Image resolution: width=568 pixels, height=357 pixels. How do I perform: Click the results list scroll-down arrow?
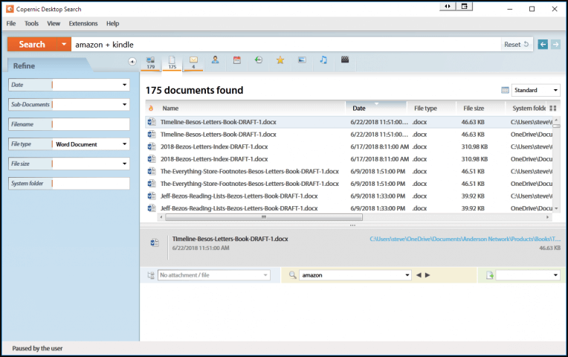[x=556, y=208]
